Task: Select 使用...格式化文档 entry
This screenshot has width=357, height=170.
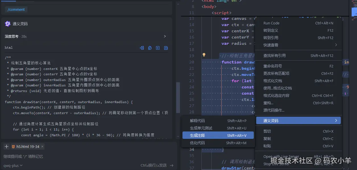Action: (298, 88)
